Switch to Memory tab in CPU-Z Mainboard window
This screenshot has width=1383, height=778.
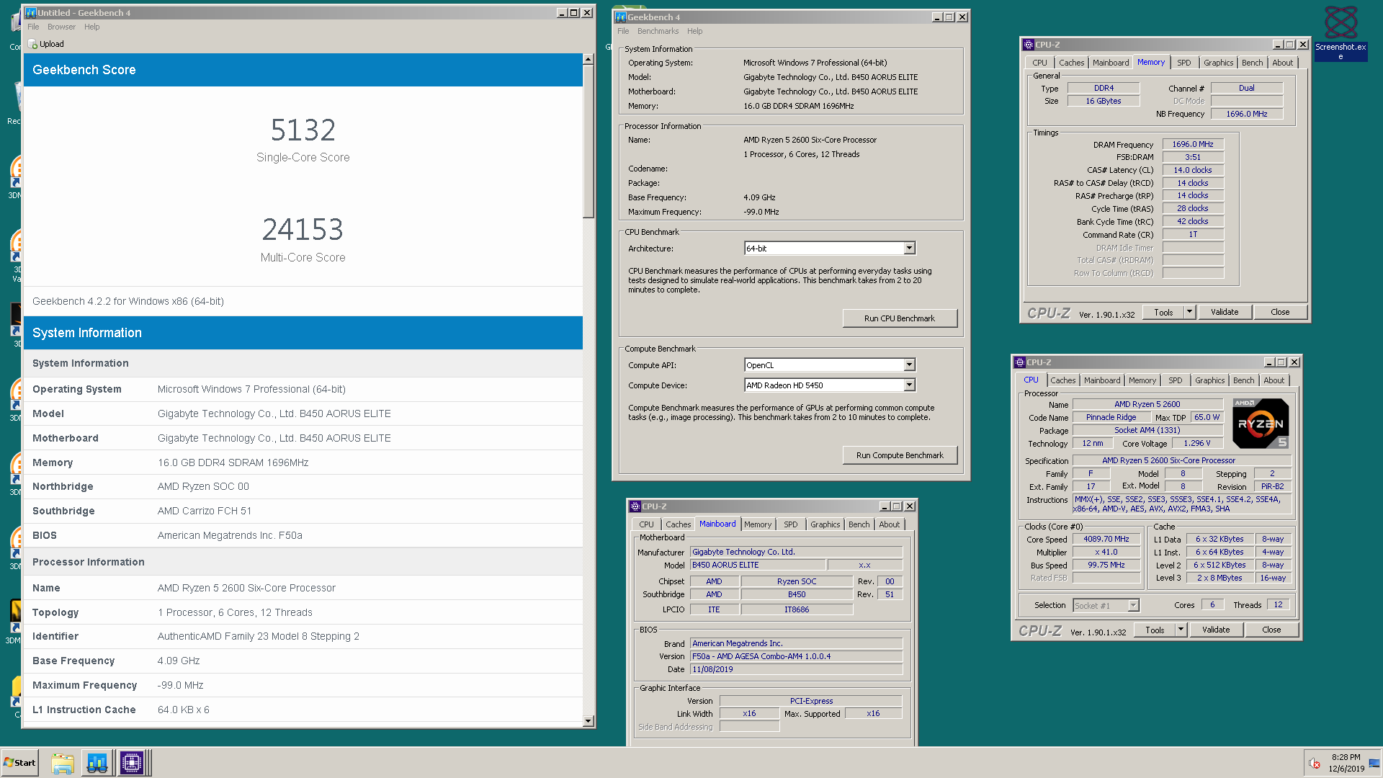[x=757, y=524]
